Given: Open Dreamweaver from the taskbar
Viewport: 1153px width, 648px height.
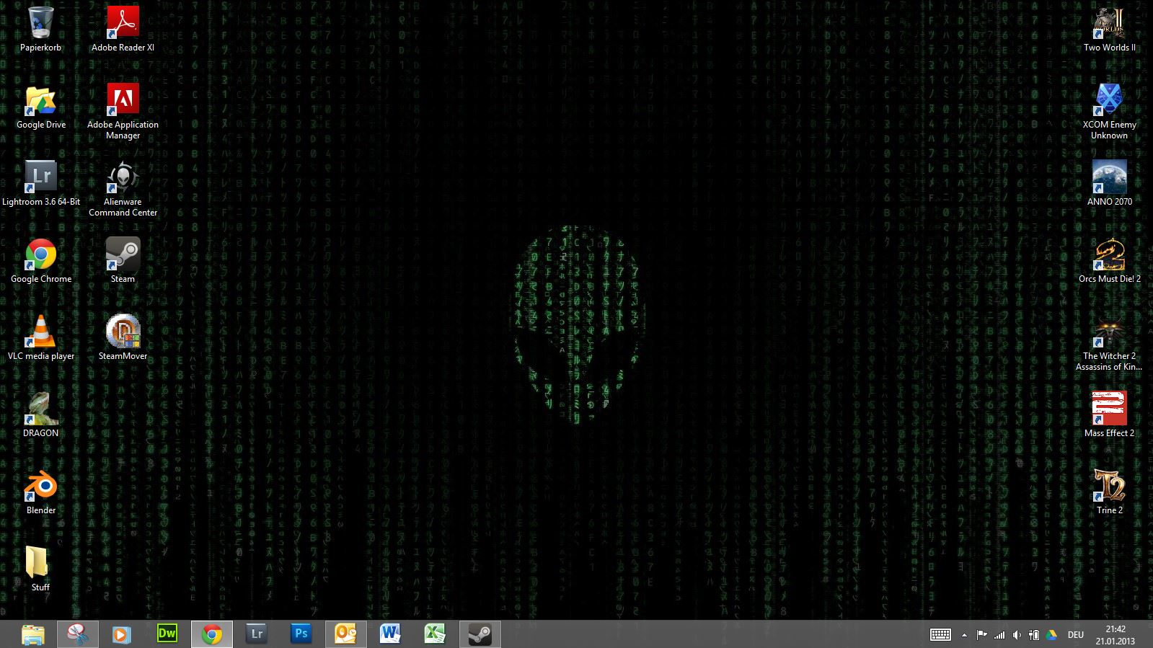Looking at the screenshot, I should click(x=167, y=634).
